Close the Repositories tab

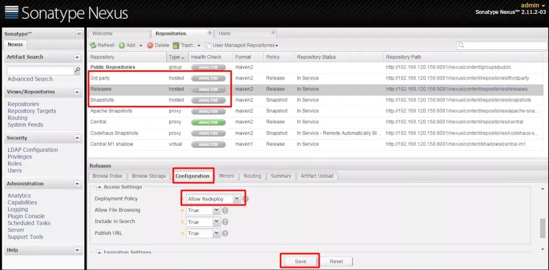pyautogui.click(x=209, y=33)
